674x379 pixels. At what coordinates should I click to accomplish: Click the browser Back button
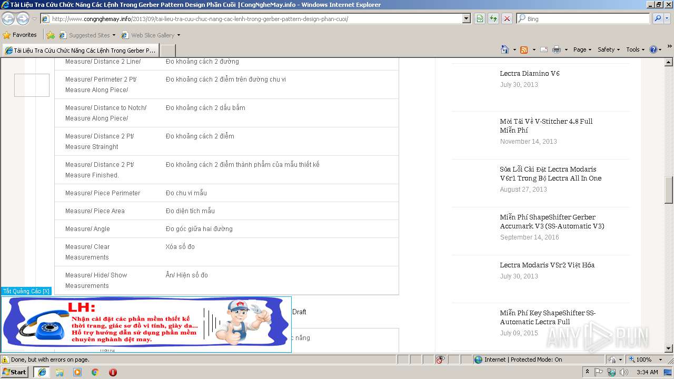(8, 19)
